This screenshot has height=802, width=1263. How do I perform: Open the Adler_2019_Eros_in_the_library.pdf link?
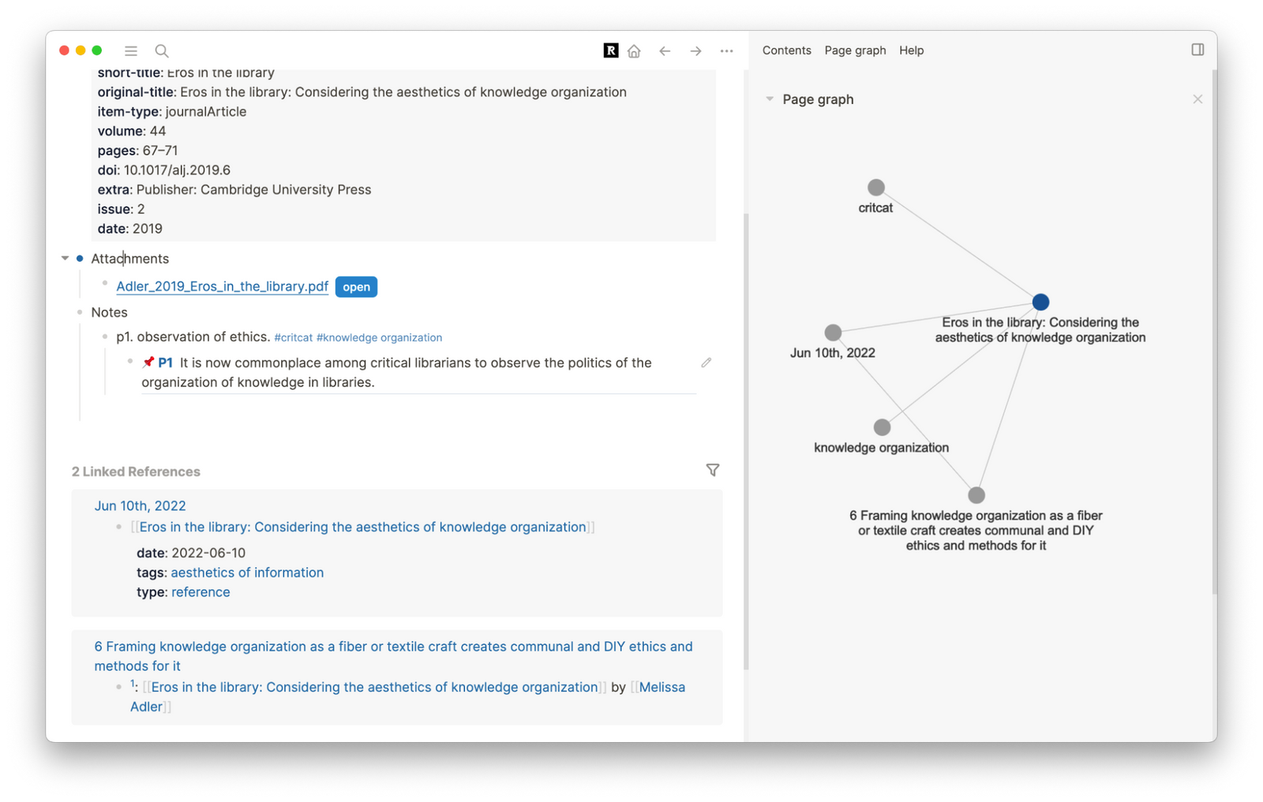pos(222,286)
